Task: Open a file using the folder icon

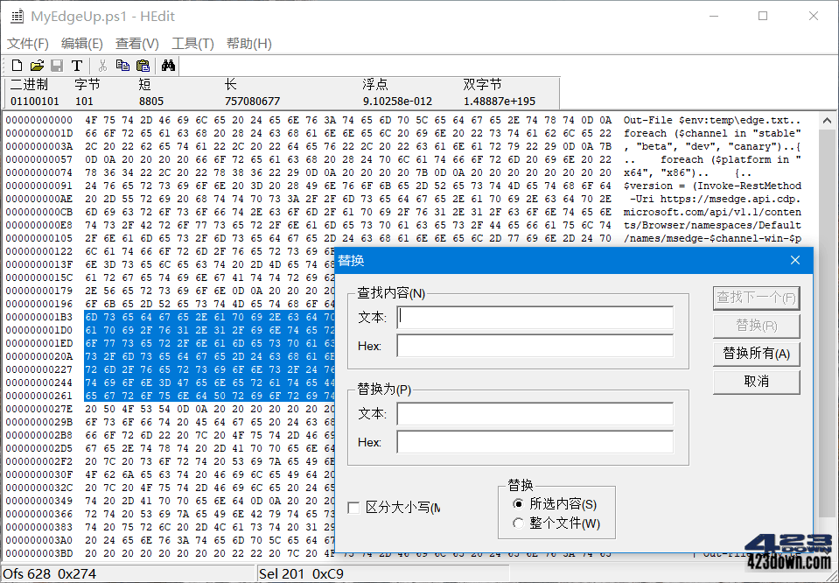Action: 36,65
